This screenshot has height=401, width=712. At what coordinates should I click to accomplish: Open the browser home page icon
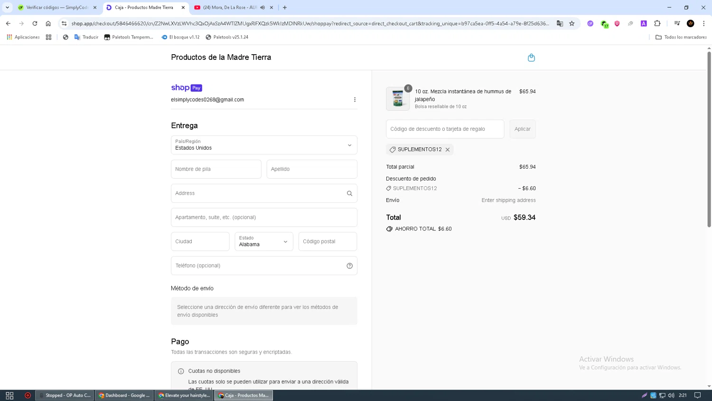tap(48, 23)
